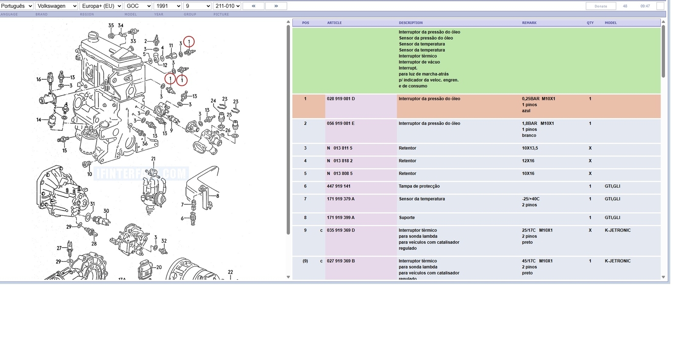Select article number 028 919 081 D
Image resolution: width=678 pixels, height=364 pixels.
[x=341, y=99]
